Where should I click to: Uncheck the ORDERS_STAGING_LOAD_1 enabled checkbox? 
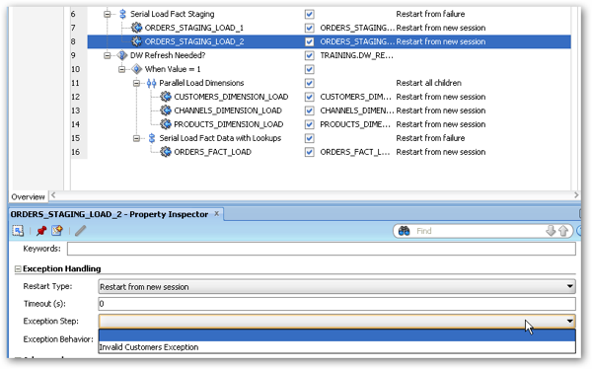point(309,28)
